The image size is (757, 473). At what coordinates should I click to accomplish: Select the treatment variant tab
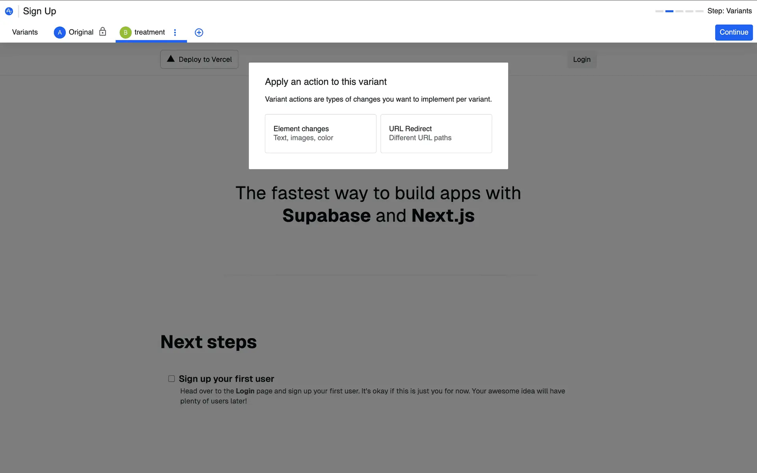tap(149, 32)
